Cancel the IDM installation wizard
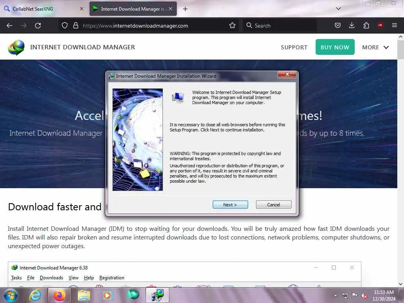 (x=273, y=205)
